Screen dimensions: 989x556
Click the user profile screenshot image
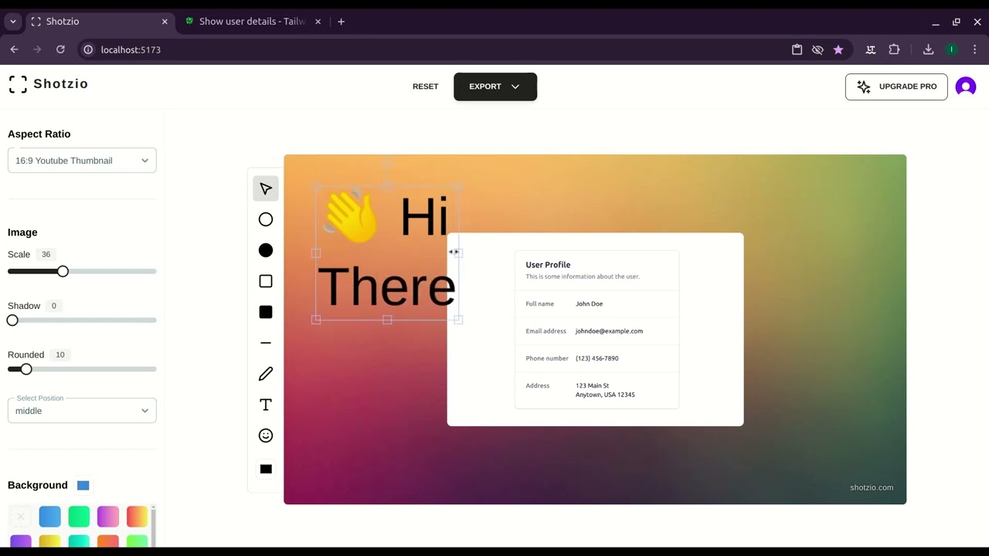596,330
